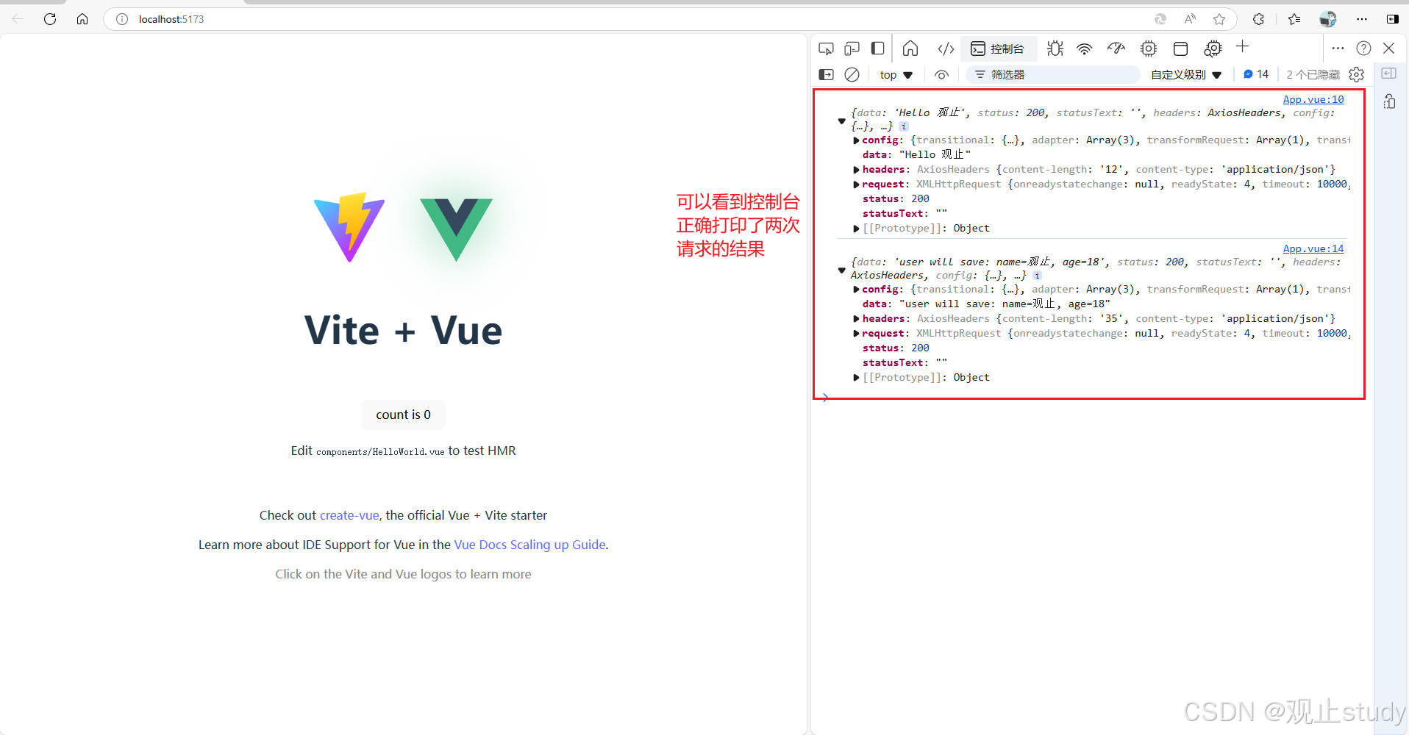Click the Vite logo
This screenshot has height=735, width=1409.
click(x=349, y=227)
